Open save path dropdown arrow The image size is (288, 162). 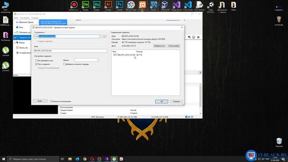coord(99,36)
